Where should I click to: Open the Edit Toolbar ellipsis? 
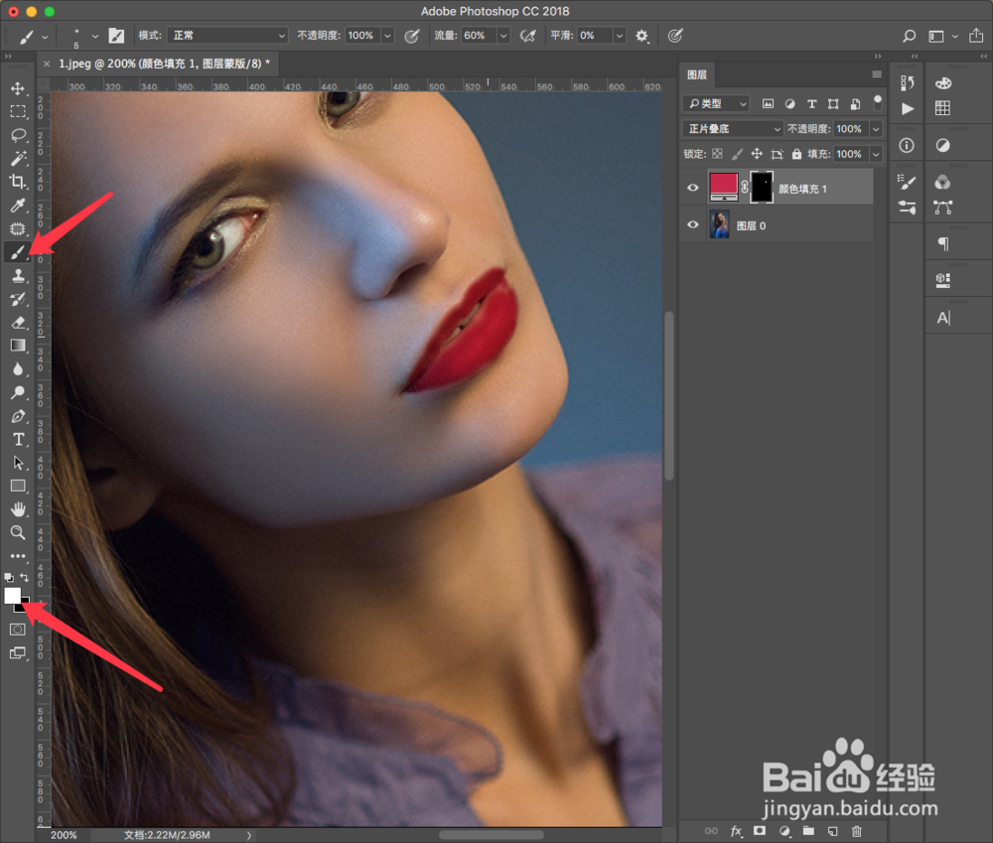pos(18,556)
